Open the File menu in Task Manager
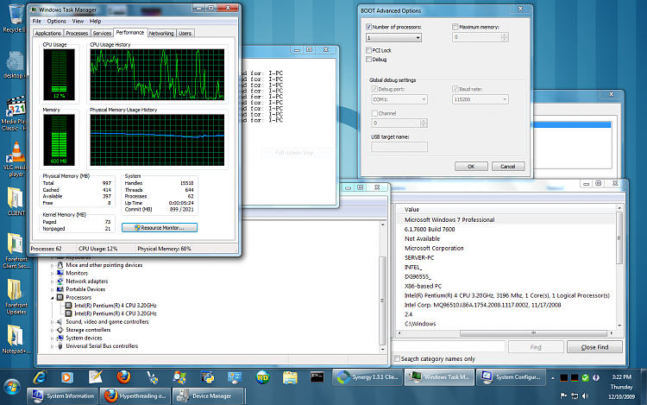The image size is (647, 405). tap(37, 21)
